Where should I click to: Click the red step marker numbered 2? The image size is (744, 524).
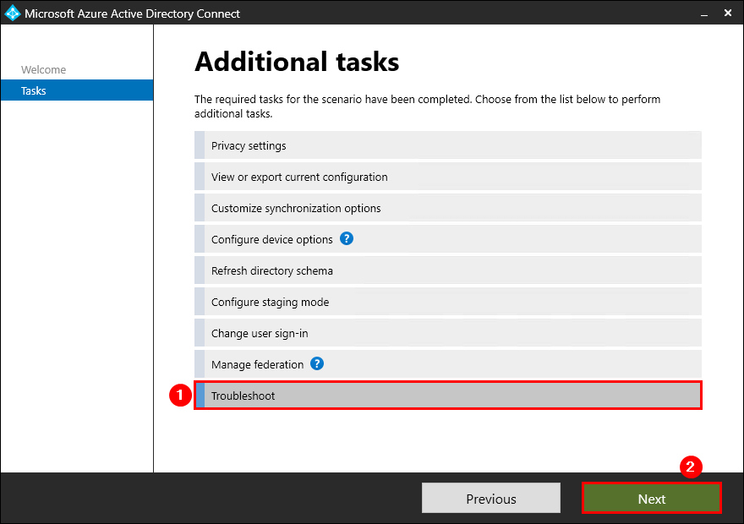tap(692, 467)
